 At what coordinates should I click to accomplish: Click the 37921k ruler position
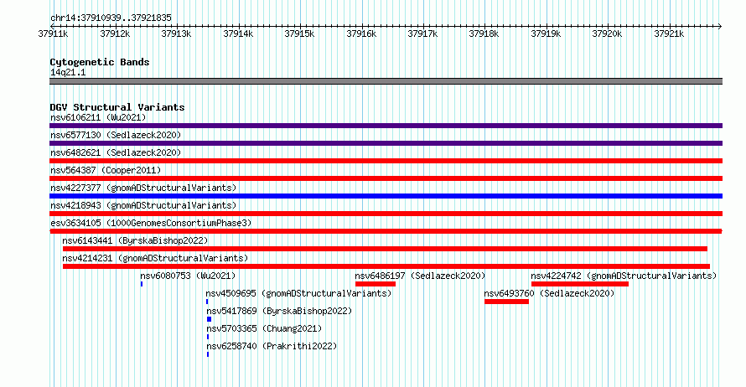(x=669, y=34)
